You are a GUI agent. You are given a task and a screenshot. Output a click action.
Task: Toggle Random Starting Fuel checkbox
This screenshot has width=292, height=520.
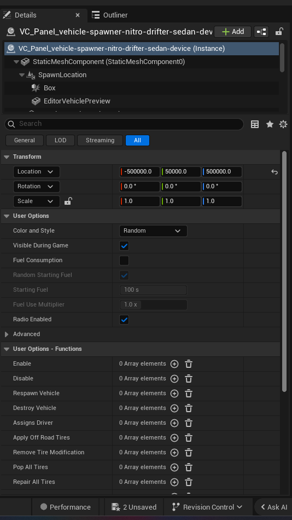pos(124,275)
